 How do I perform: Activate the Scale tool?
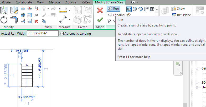click(x=29, y=15)
